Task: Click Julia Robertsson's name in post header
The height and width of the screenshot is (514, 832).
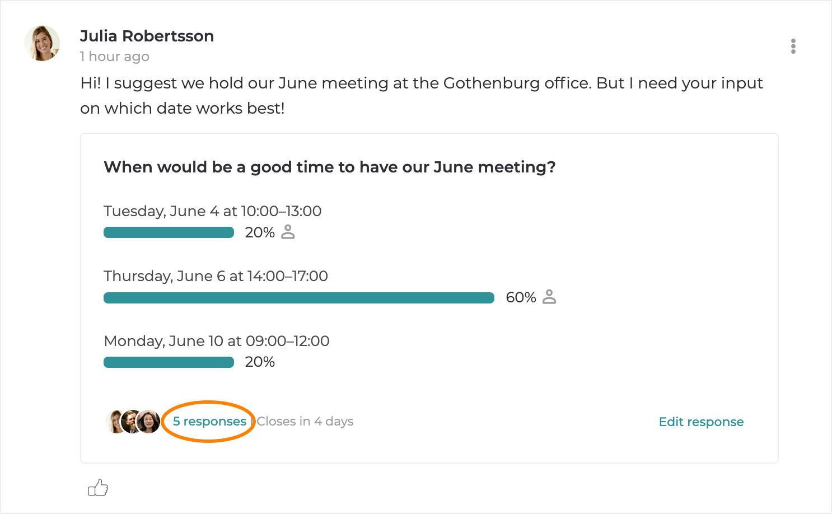Action: tap(147, 36)
